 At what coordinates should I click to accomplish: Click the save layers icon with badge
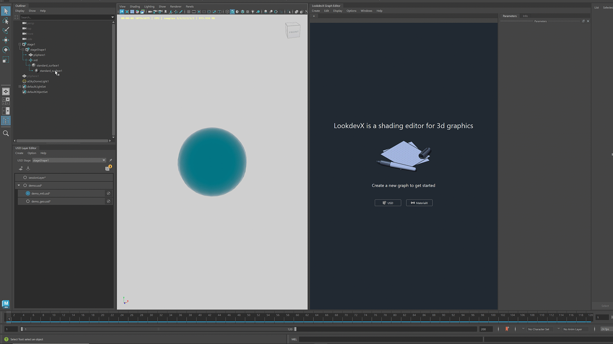(108, 168)
